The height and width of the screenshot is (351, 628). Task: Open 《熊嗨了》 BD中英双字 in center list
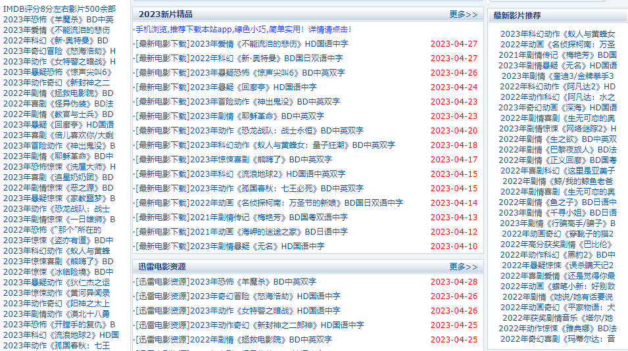click(x=261, y=159)
